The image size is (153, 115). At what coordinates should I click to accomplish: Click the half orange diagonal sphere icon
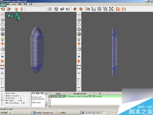75,9
